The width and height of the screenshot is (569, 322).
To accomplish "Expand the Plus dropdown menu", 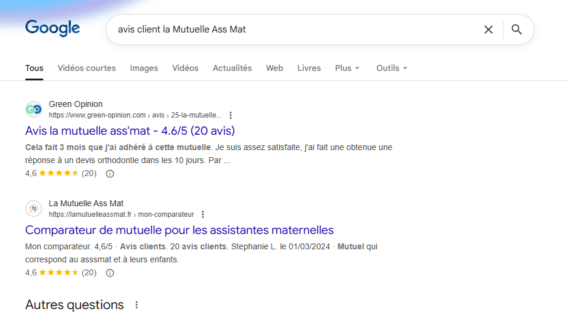I will click(x=347, y=68).
